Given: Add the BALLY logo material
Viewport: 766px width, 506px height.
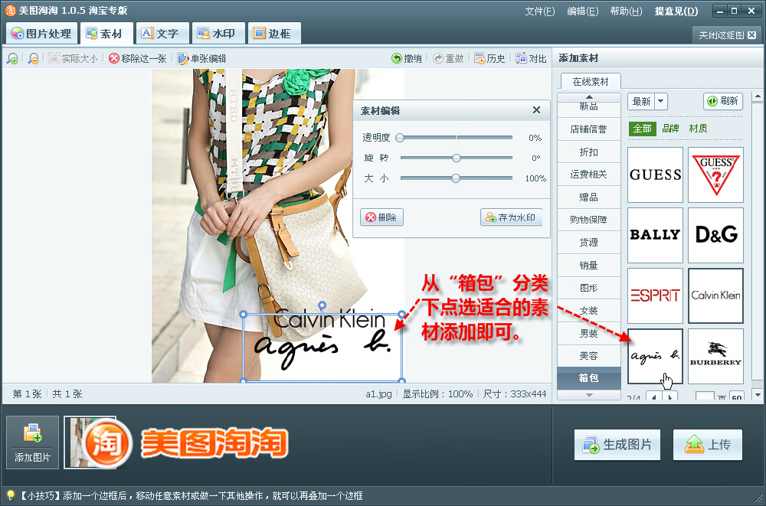Looking at the screenshot, I should tap(655, 236).
